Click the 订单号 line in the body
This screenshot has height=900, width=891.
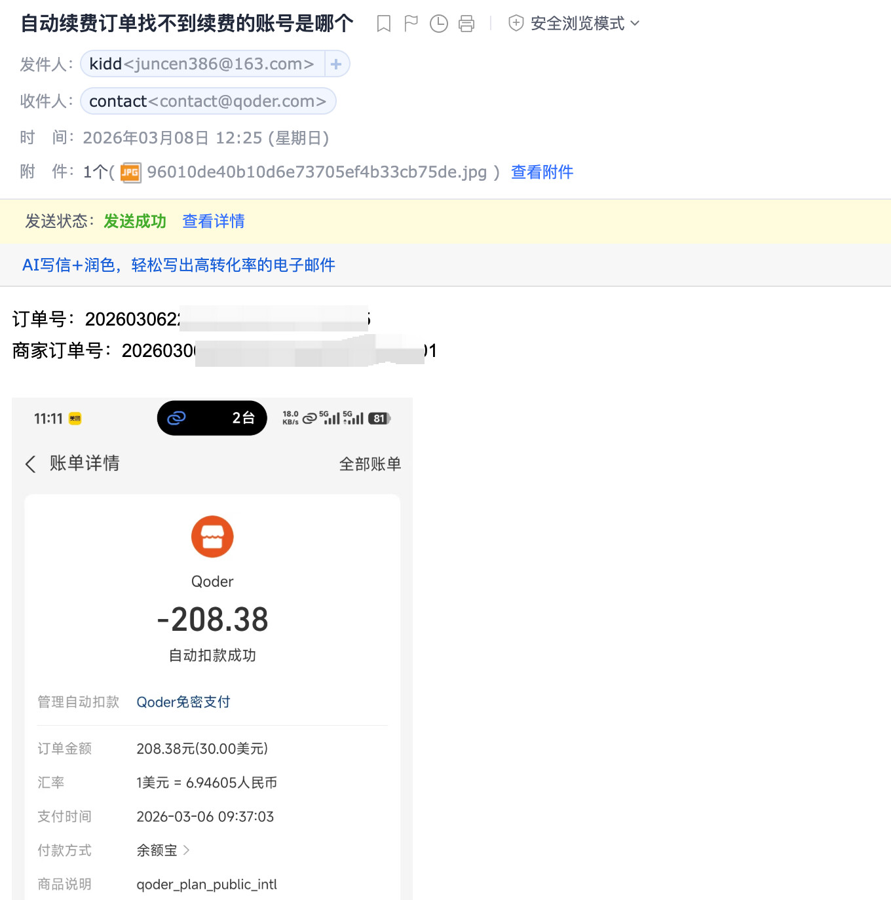(192, 319)
